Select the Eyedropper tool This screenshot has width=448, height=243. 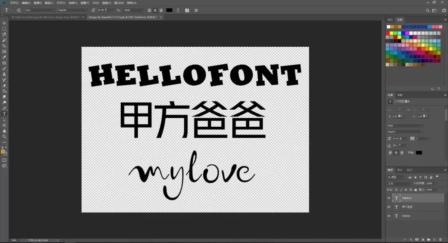tap(4, 57)
